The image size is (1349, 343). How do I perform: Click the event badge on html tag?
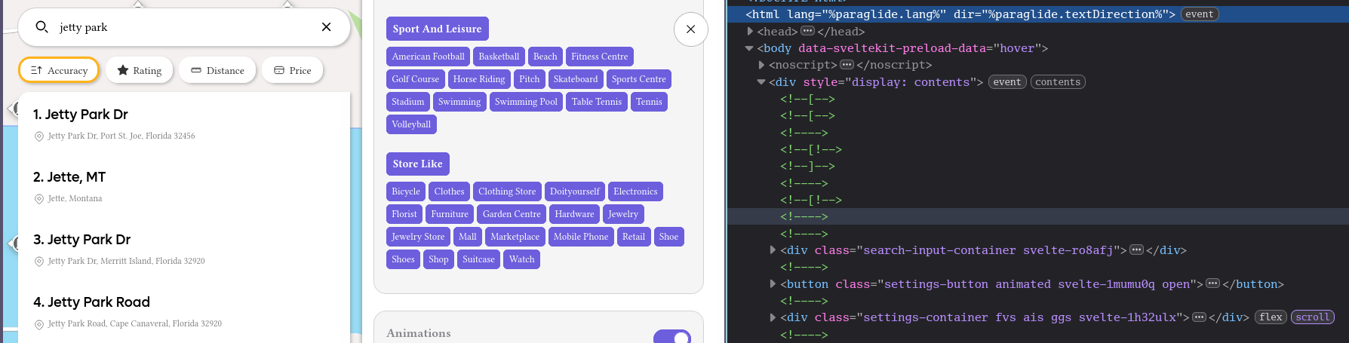[1199, 14]
